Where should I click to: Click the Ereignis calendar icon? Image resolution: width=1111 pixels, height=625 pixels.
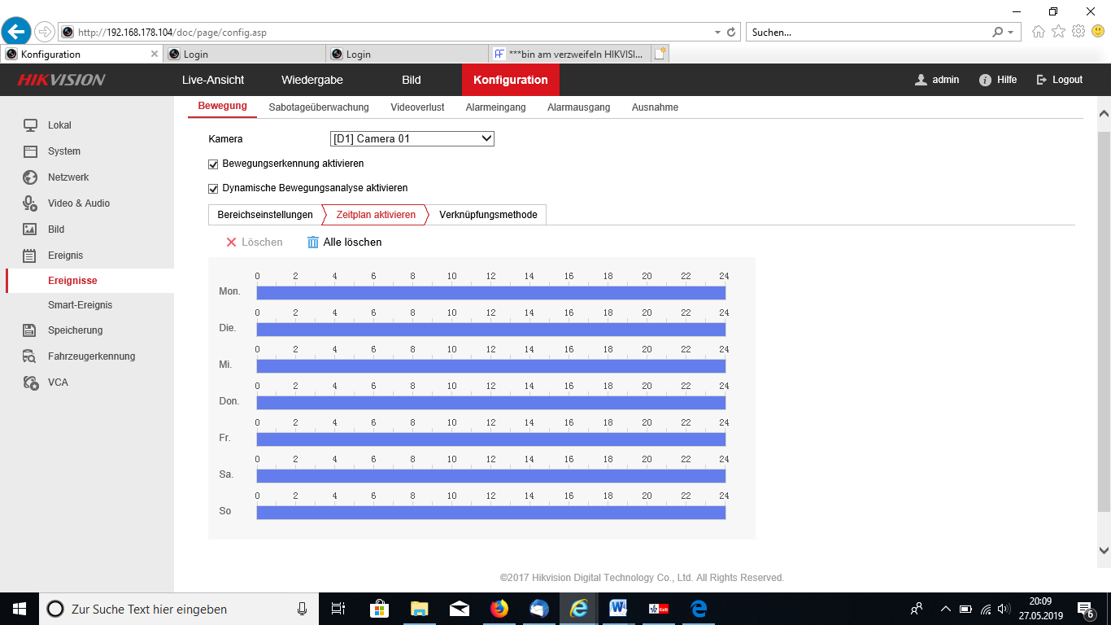click(x=30, y=256)
